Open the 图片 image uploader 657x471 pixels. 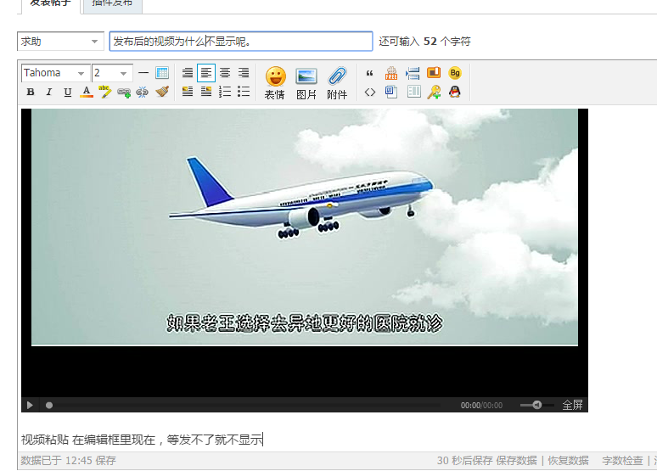point(306,83)
